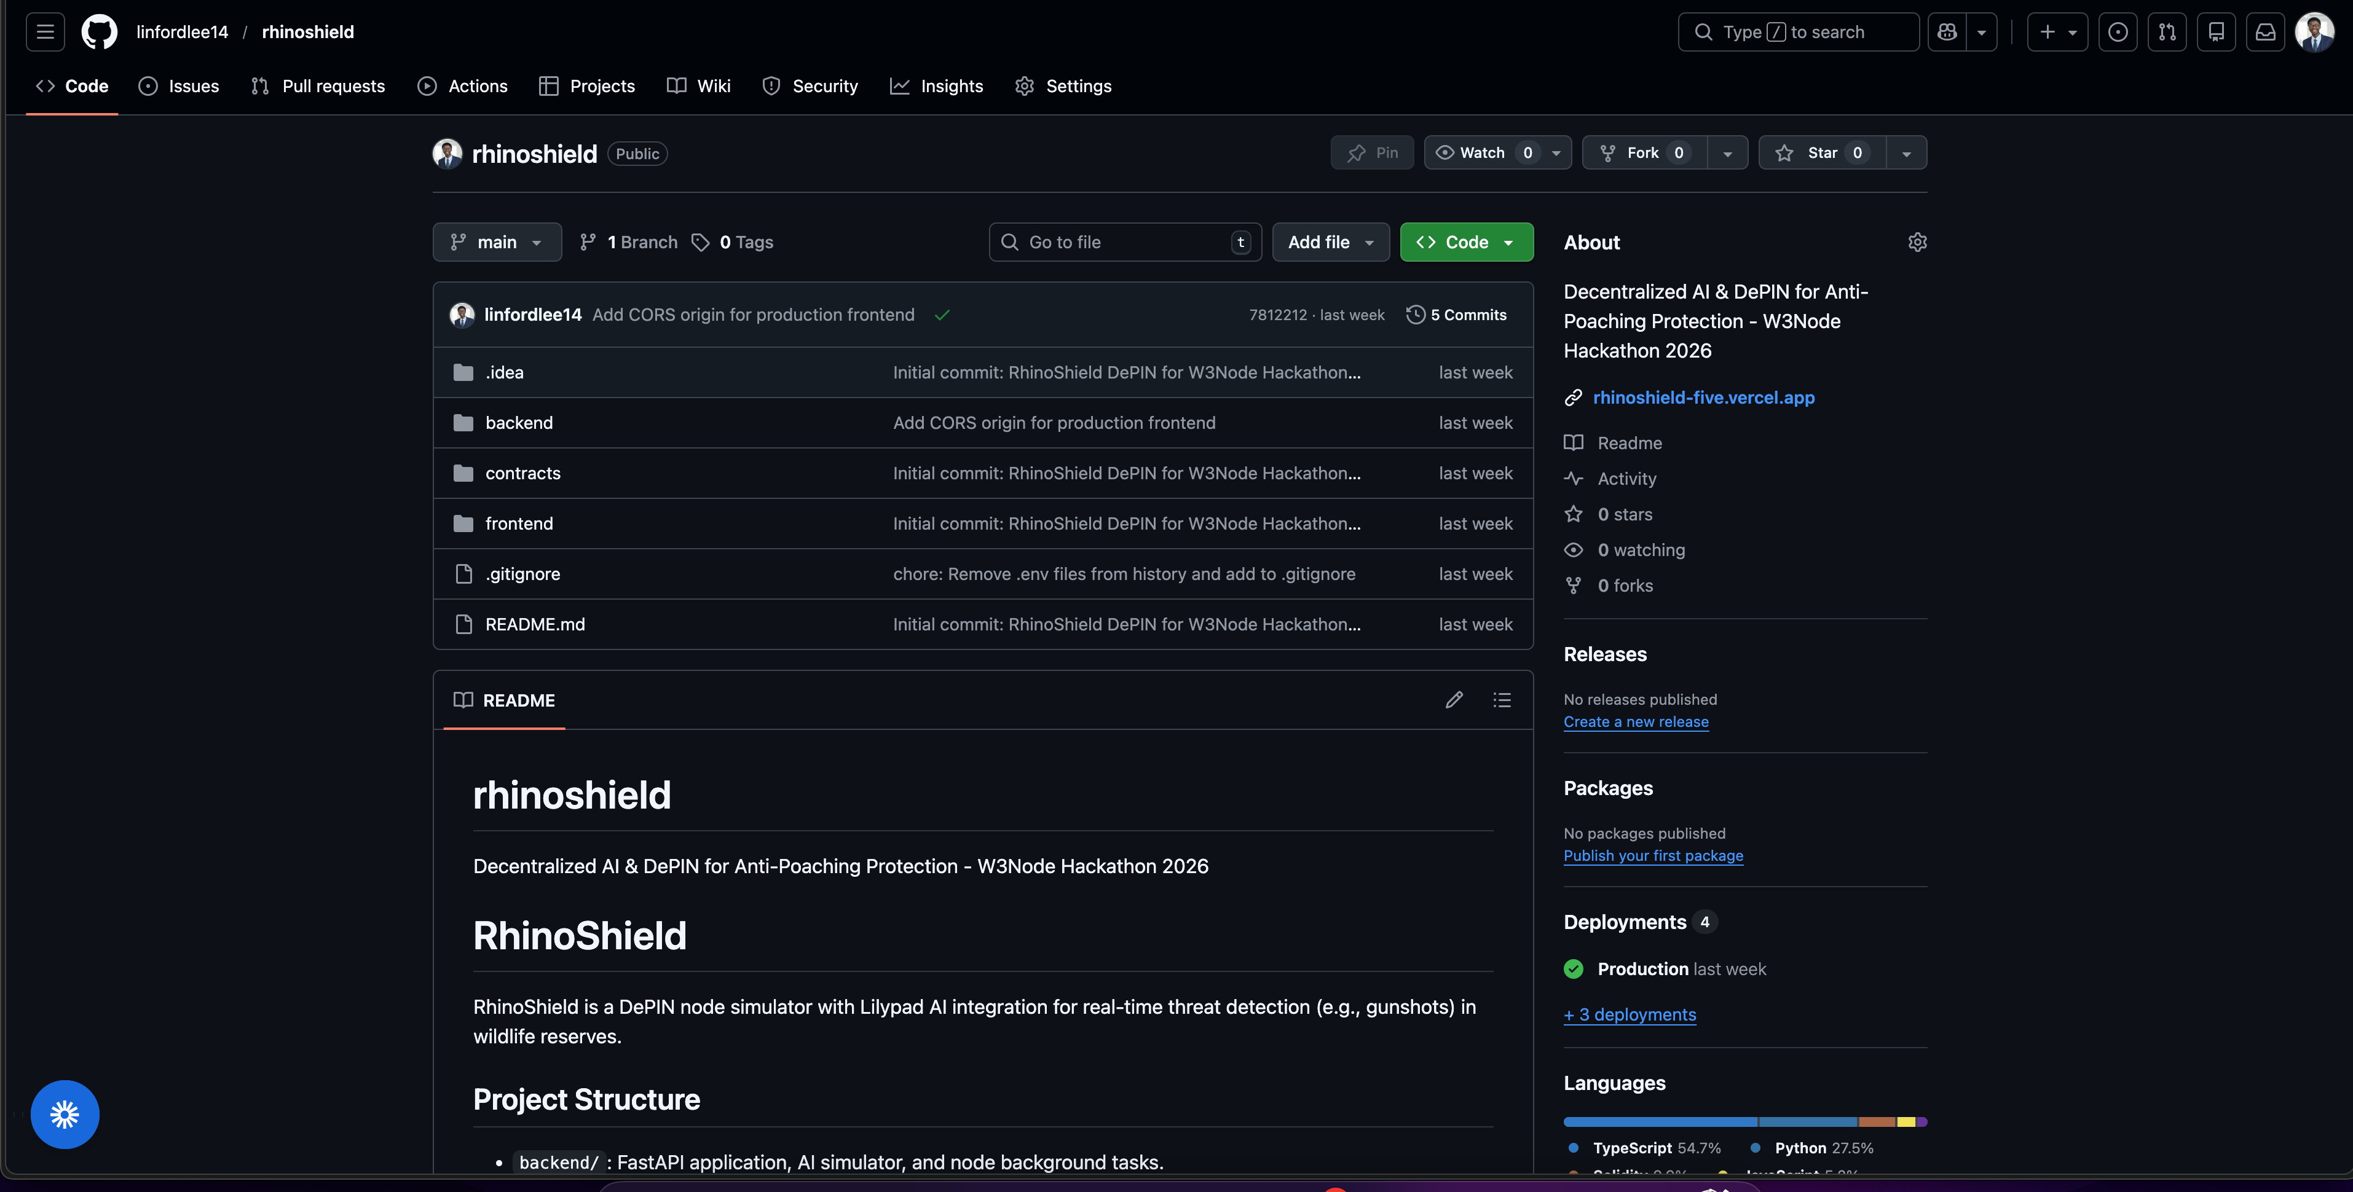This screenshot has width=2353, height=1192.
Task: Click the TypeScript segment of language bar
Action: pyautogui.click(x=1659, y=1122)
